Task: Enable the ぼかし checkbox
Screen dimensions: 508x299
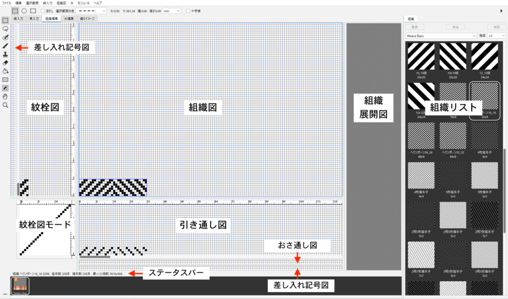Action: point(43,10)
